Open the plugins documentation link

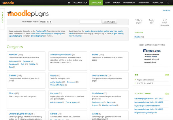coord(94,31)
